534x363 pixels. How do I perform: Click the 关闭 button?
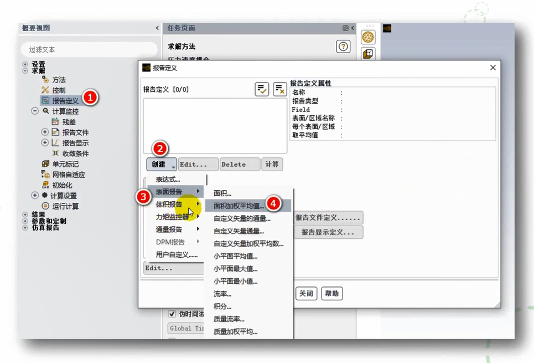click(306, 294)
